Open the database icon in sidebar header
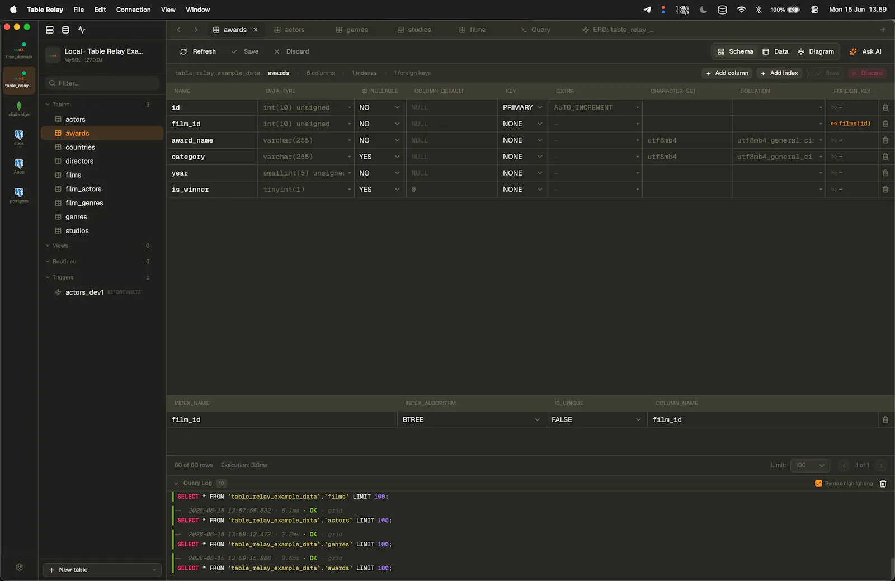 [x=65, y=30]
